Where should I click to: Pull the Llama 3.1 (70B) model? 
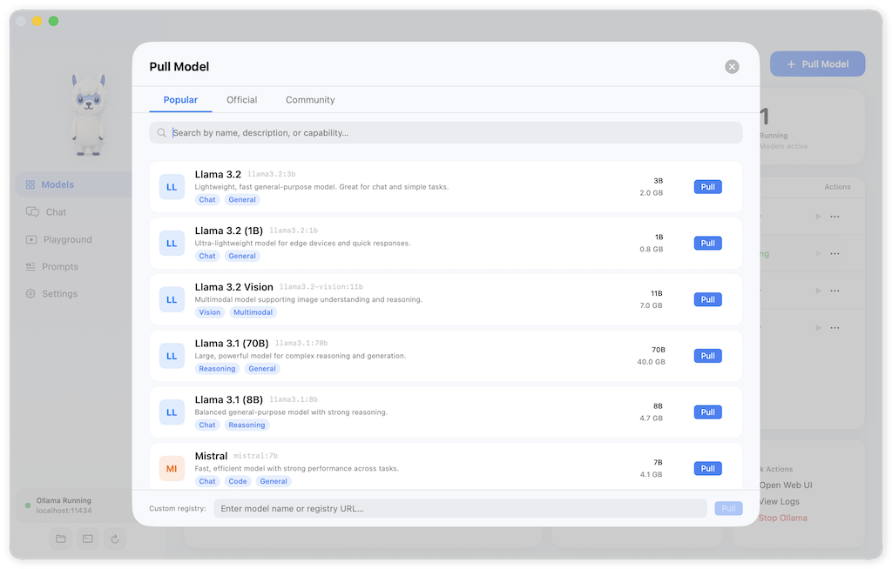[707, 356]
